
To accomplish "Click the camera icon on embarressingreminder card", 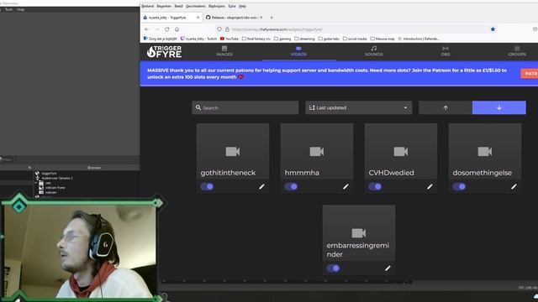I will 359,233.
